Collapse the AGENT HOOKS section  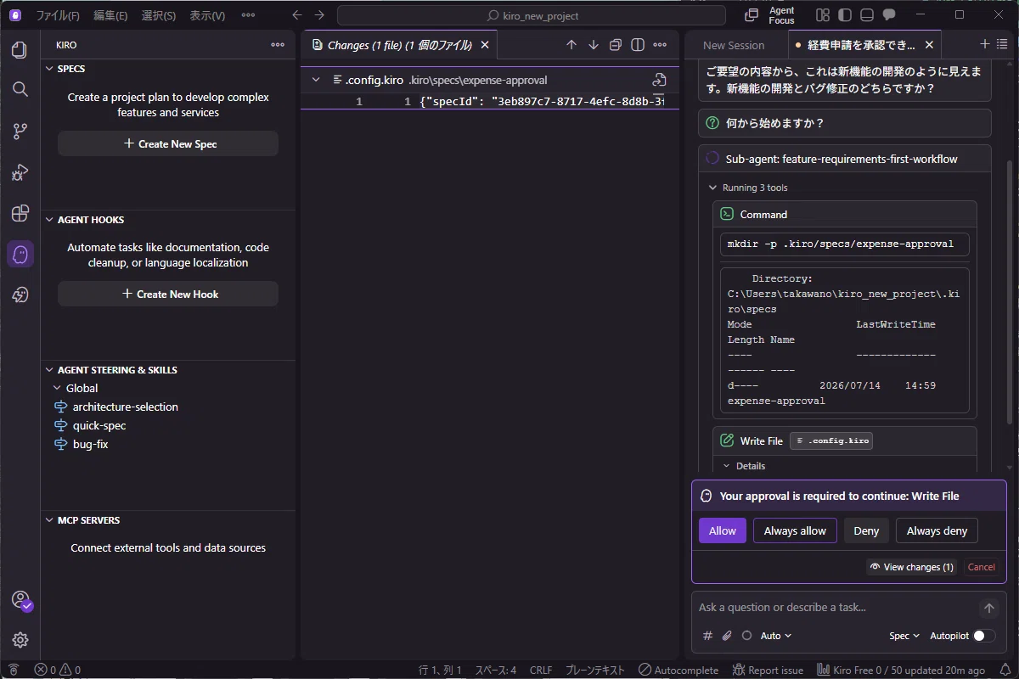coord(168,220)
